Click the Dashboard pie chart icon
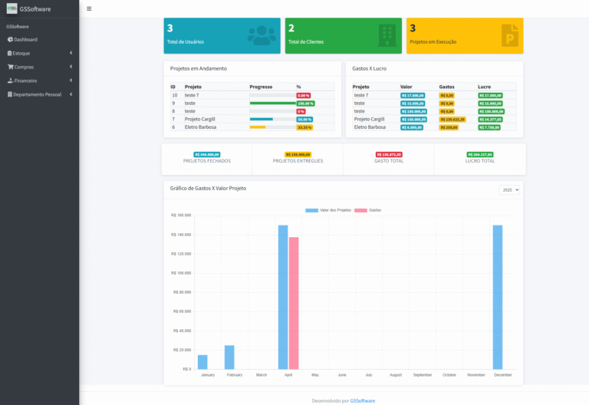The width and height of the screenshot is (589, 405). click(10, 39)
